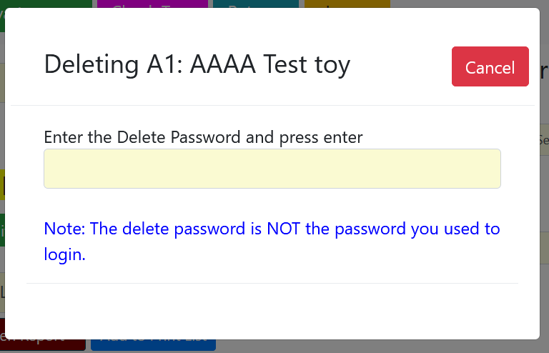Focus the Delete Password input field
The height and width of the screenshot is (353, 549).
pos(272,169)
